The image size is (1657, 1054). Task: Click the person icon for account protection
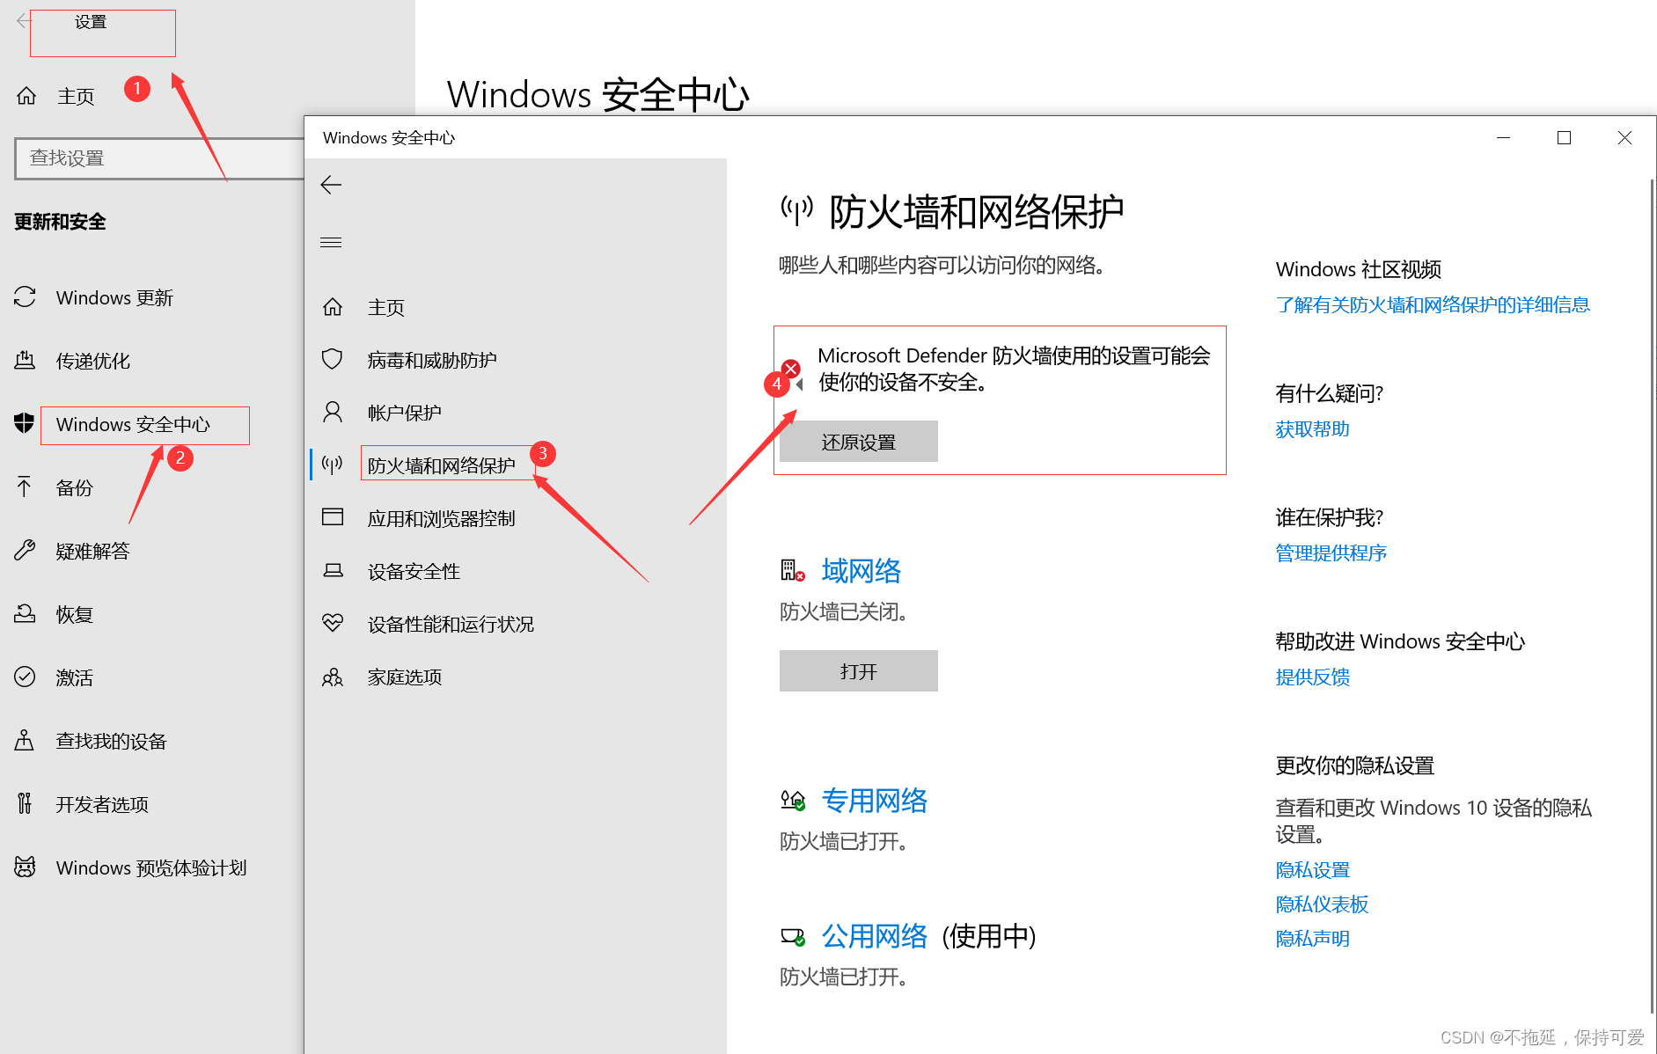point(333,412)
